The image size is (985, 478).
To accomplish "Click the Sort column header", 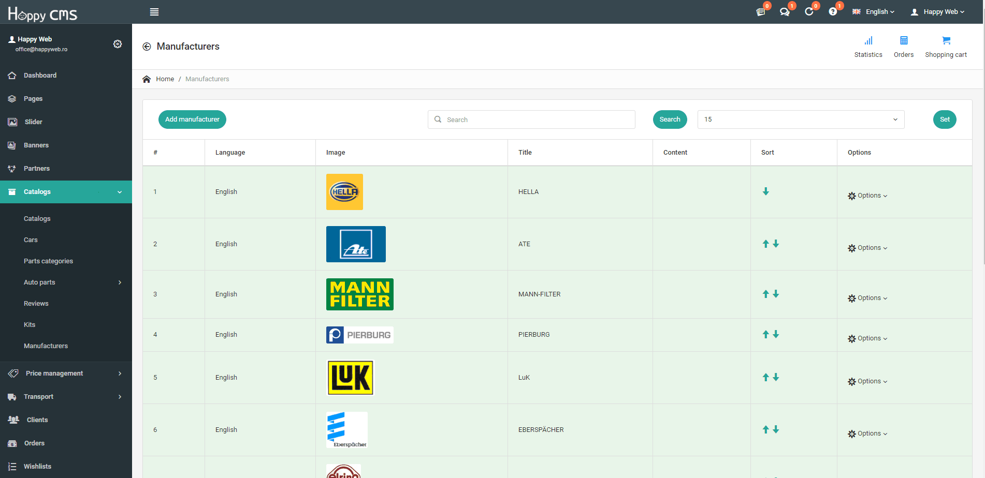I will [x=767, y=153].
